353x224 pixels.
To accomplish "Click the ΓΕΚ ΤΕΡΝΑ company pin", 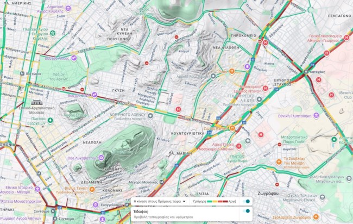I will [x=259, y=99].
